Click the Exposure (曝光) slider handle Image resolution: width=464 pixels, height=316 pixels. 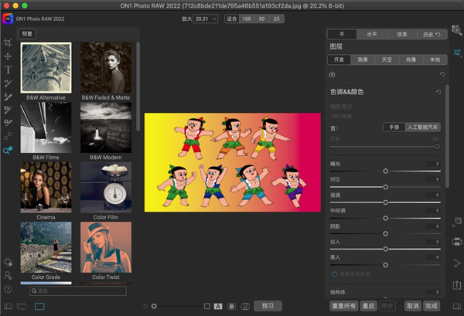point(385,172)
